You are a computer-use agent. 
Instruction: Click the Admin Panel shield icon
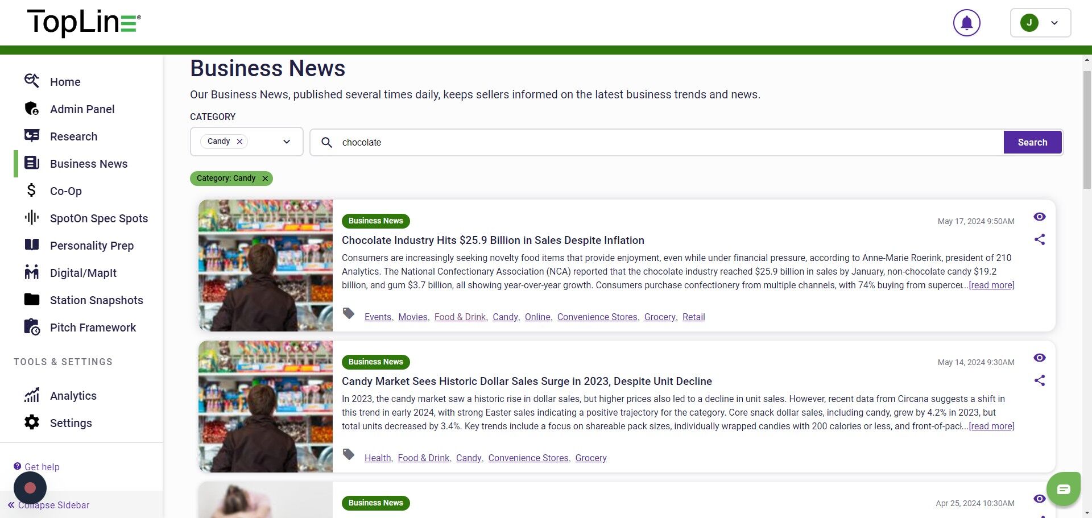tap(32, 109)
